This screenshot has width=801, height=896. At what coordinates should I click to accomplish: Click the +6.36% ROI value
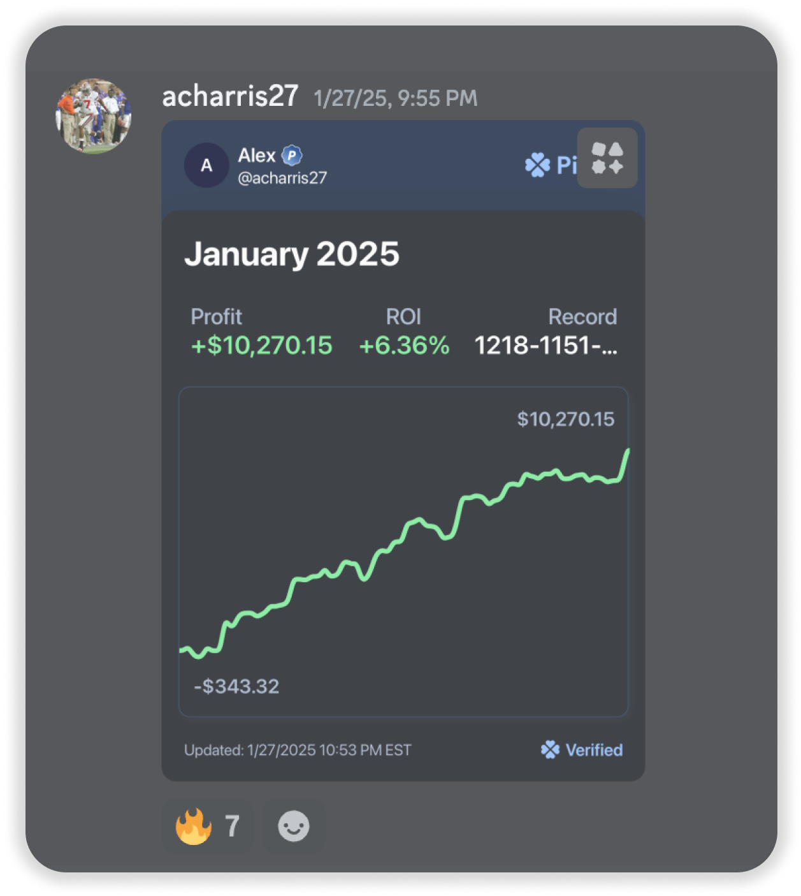tap(404, 346)
